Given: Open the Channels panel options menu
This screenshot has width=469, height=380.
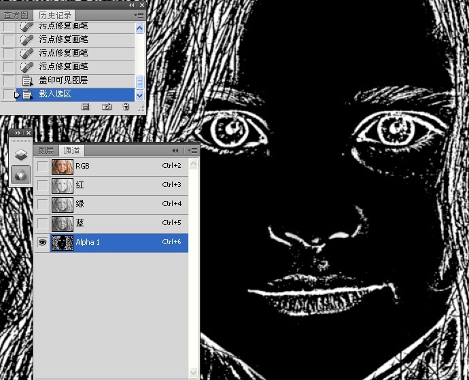Looking at the screenshot, I should click(x=192, y=150).
